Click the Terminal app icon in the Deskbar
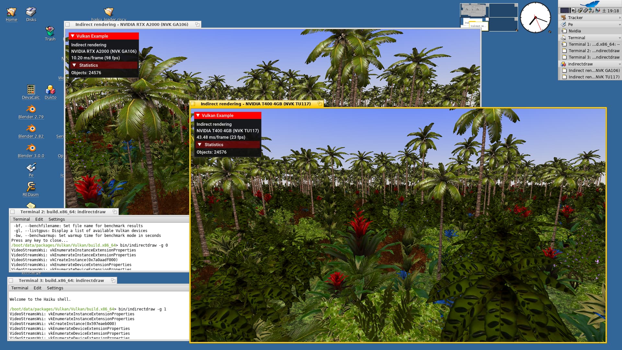The height and width of the screenshot is (350, 622). 563,38
